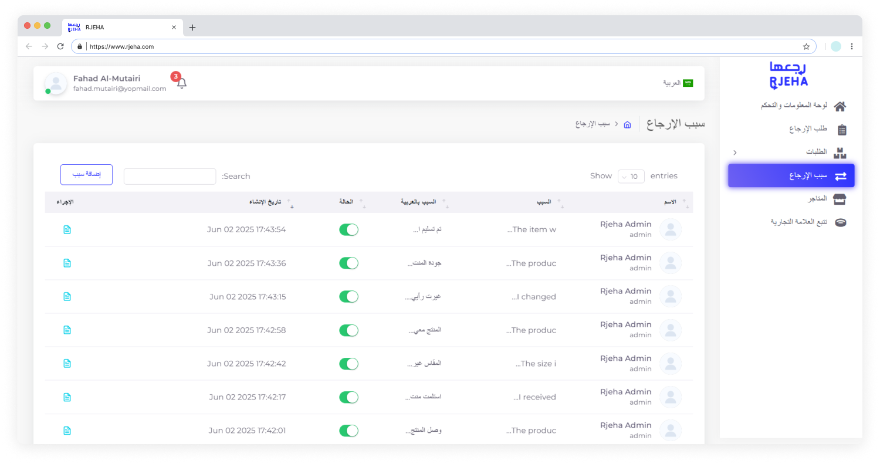Open the detail icon for the 17:42:01 row
This screenshot has height=464, width=880.
coord(67,431)
